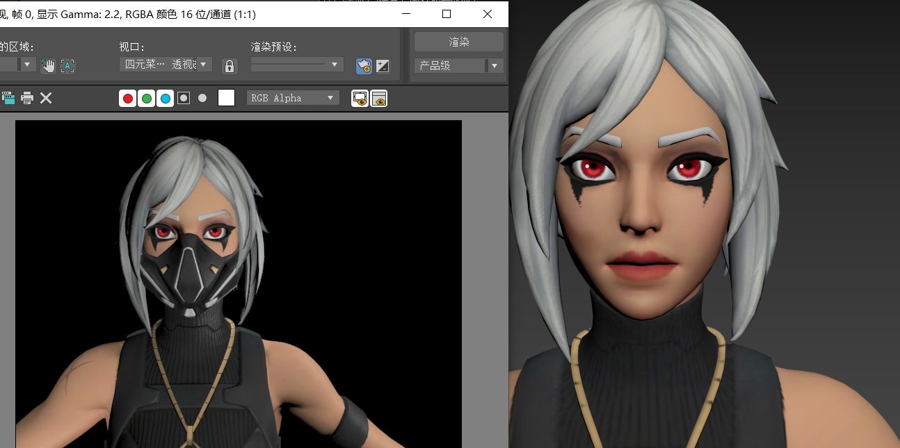The height and width of the screenshot is (448, 900).
Task: Toggle the blue channel display
Action: click(x=165, y=99)
